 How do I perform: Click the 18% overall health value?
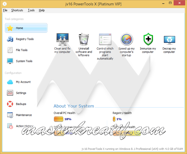click(x=68, y=119)
